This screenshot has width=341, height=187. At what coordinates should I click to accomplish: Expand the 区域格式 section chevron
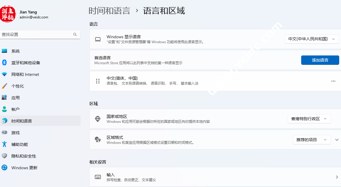tap(337, 140)
